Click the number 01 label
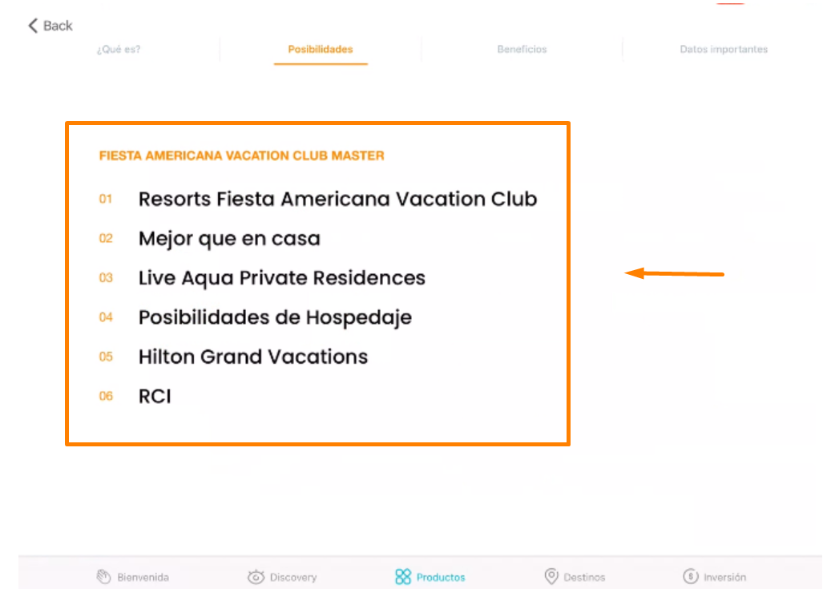 [x=106, y=199]
